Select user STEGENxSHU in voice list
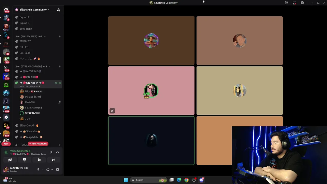The image size is (327, 184). [40, 113]
